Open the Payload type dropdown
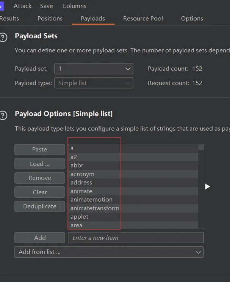This screenshot has height=282, width=230. click(94, 83)
